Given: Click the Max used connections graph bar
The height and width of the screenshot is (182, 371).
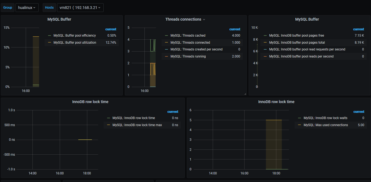Looking at the screenshot, I should 274,145.
